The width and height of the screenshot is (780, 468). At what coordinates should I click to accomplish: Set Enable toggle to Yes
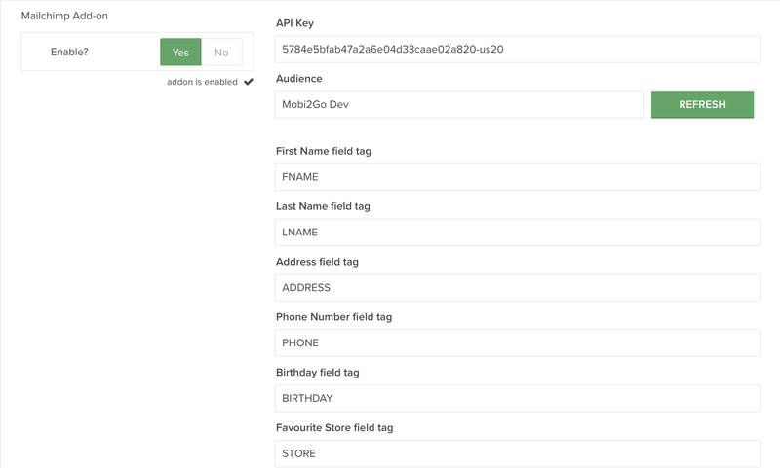click(x=180, y=52)
